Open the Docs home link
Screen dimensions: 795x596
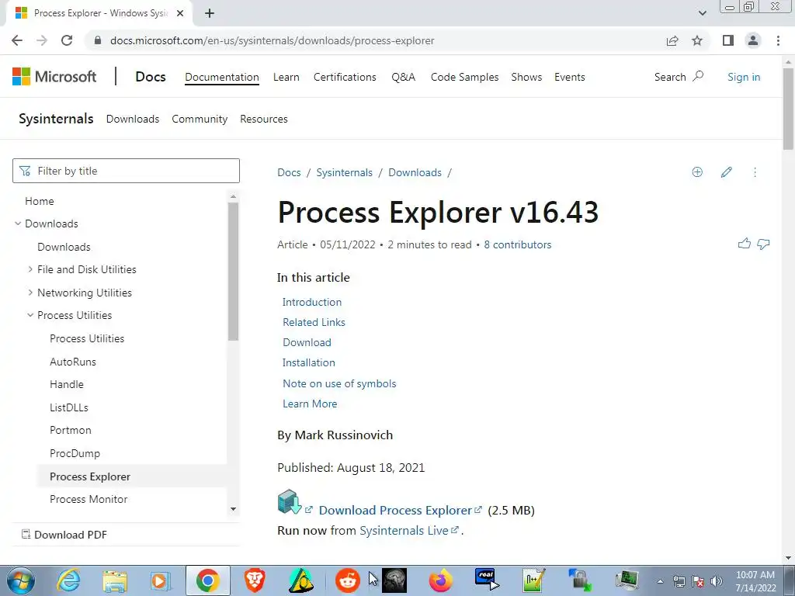(x=151, y=77)
